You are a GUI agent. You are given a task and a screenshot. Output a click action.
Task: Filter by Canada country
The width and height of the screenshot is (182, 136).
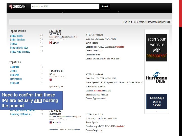click(x=14, y=44)
